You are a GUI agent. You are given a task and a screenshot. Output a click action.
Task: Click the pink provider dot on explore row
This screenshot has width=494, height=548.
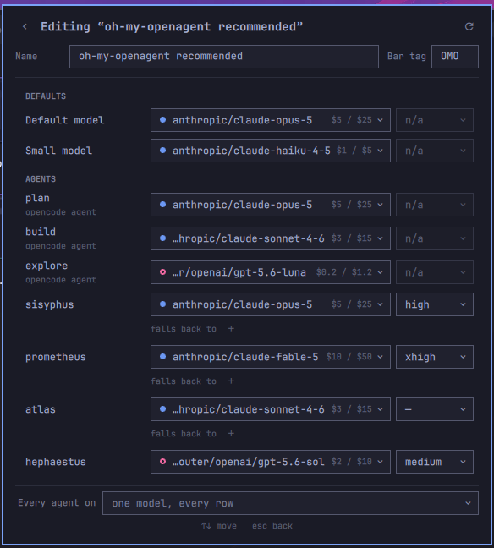(x=162, y=272)
